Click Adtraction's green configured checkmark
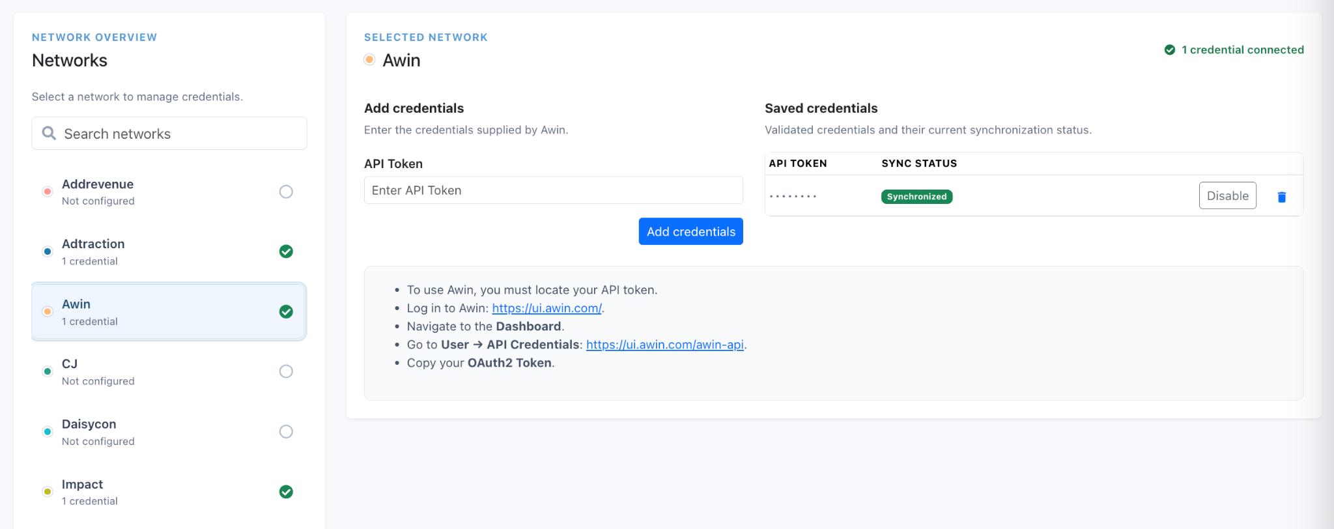Viewport: 1334px width, 529px height. click(286, 251)
